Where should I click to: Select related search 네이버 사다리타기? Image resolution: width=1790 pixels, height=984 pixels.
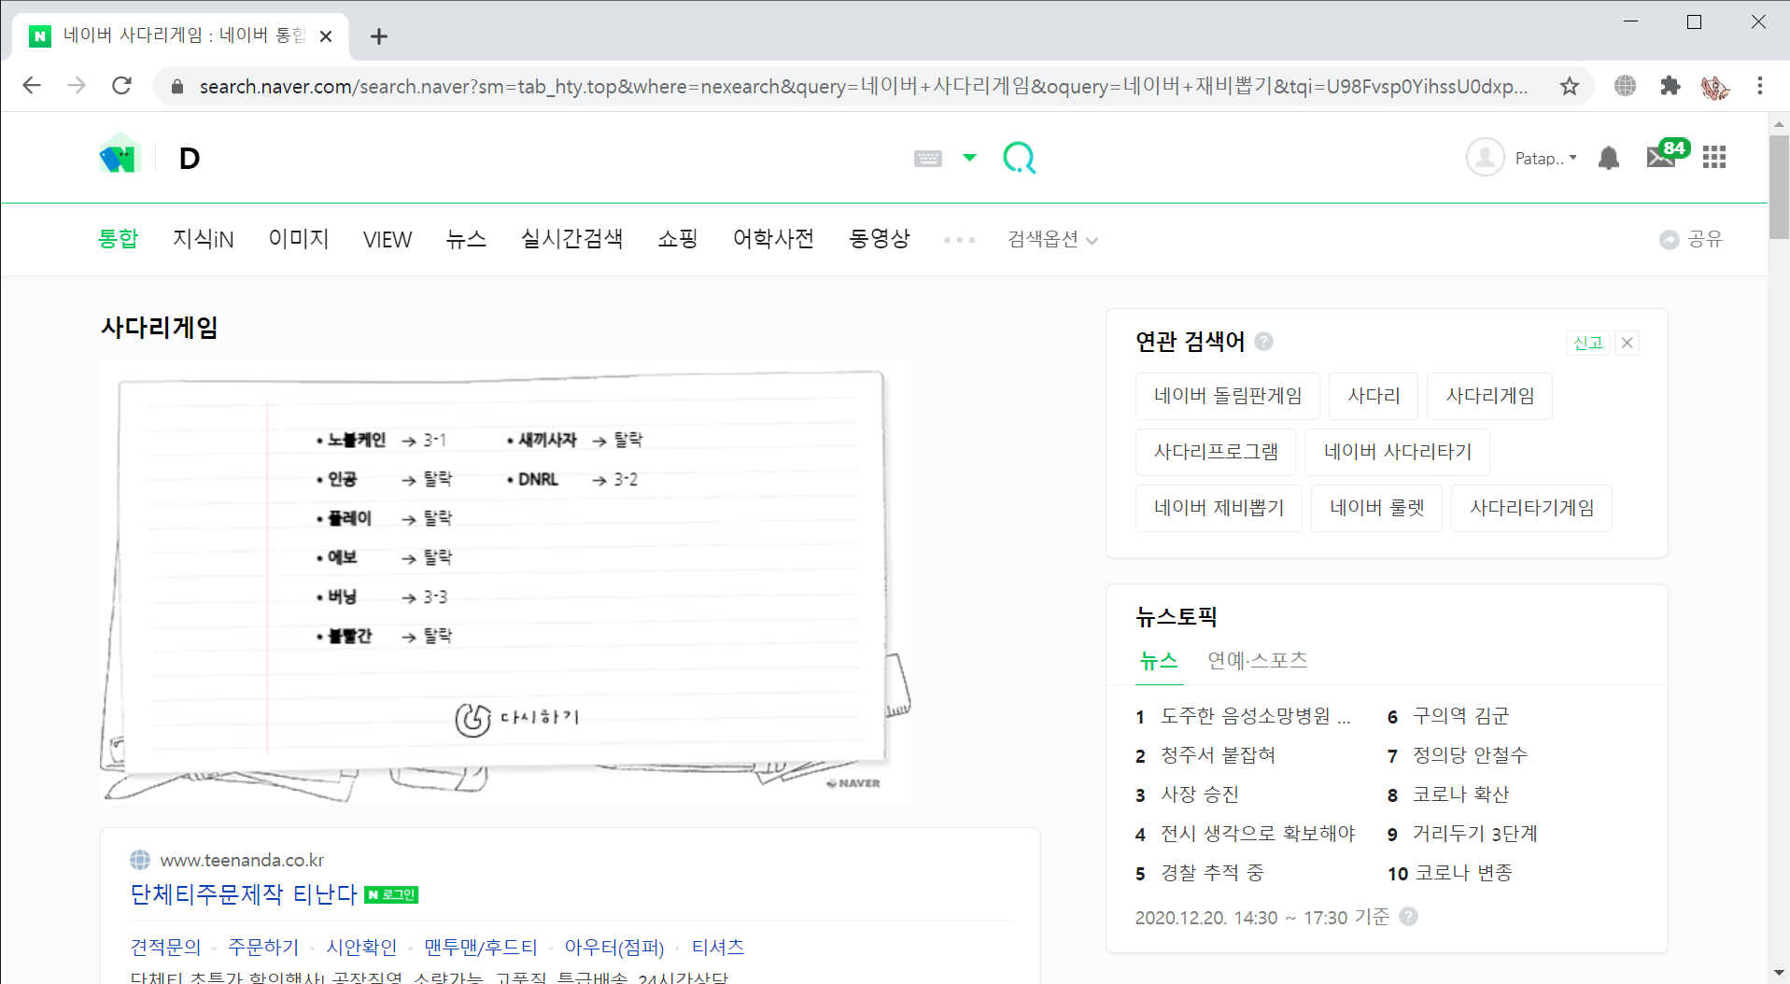1398,452
